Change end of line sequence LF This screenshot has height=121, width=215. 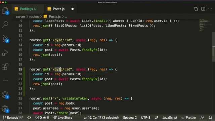[156, 118]
